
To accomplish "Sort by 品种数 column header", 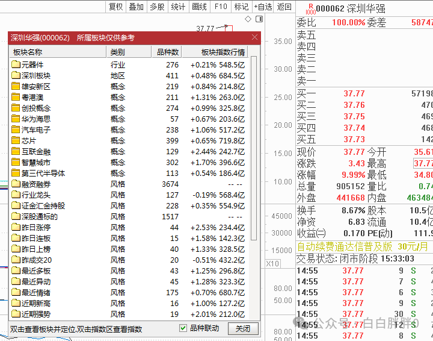I will [167, 52].
